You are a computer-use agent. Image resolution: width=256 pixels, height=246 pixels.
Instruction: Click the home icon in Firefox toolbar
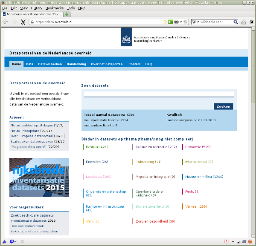tap(244, 22)
